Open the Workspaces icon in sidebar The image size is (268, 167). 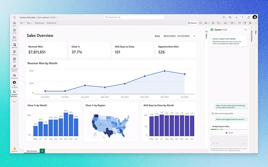[x=14, y=76]
